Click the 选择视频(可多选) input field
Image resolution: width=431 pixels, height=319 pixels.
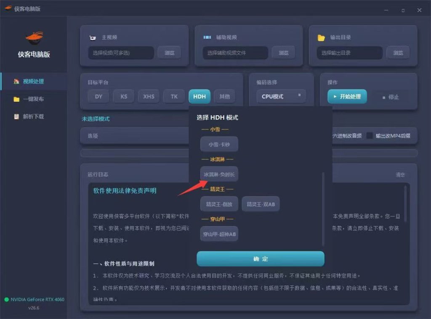(x=121, y=53)
